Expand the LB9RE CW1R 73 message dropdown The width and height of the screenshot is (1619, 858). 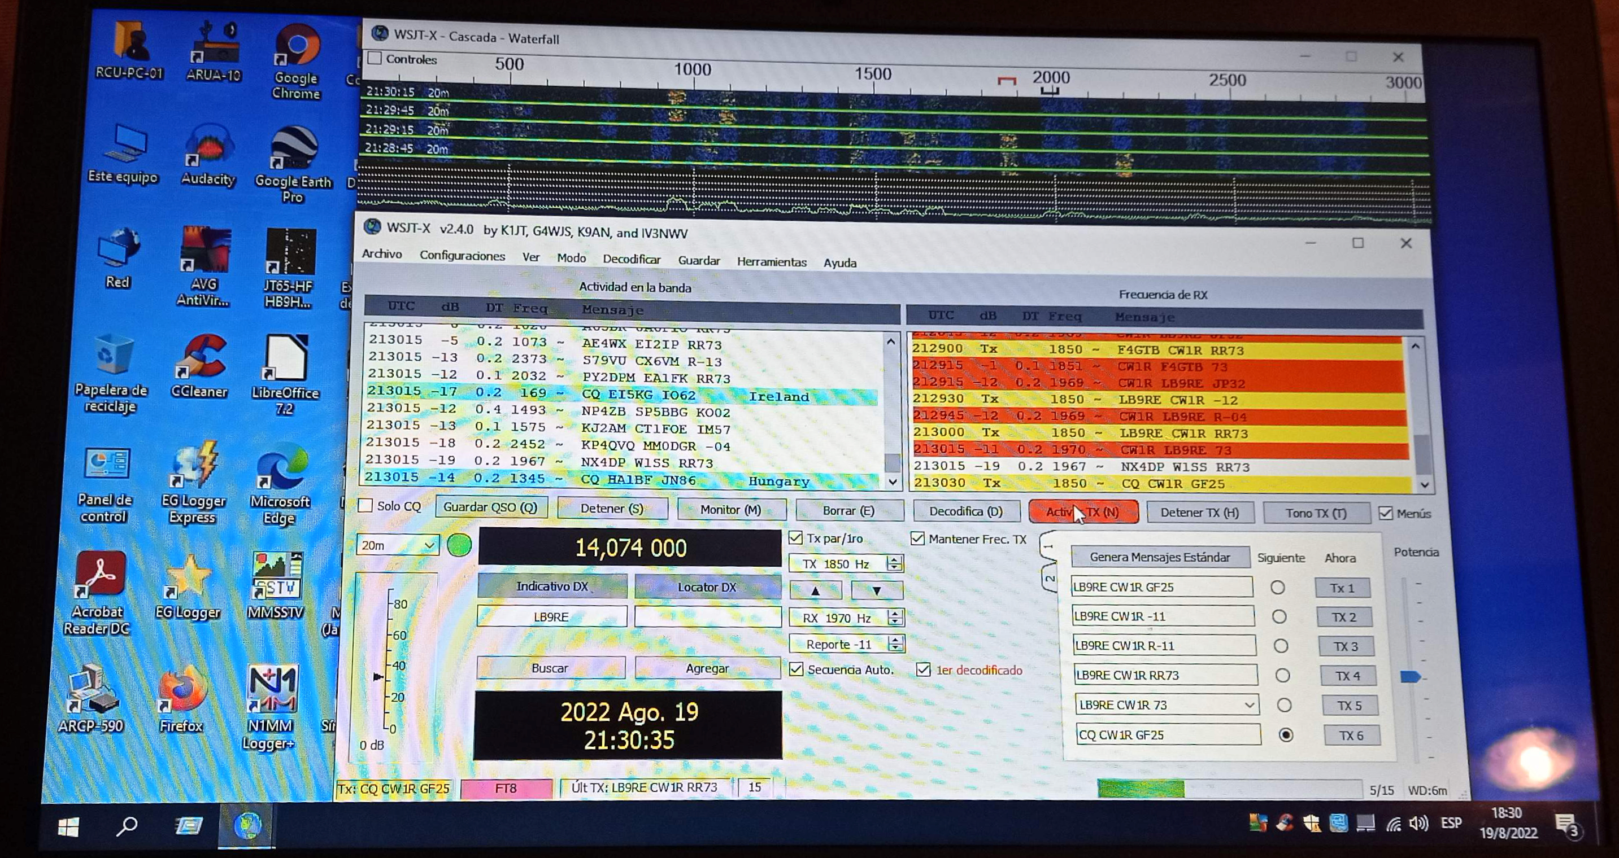pyautogui.click(x=1250, y=704)
